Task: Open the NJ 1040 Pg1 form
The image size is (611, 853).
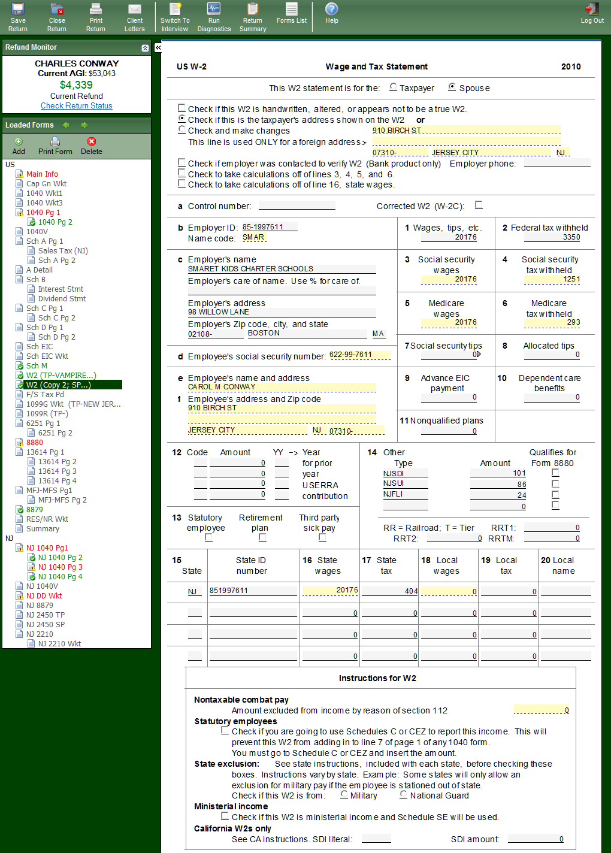Action: 47,548
